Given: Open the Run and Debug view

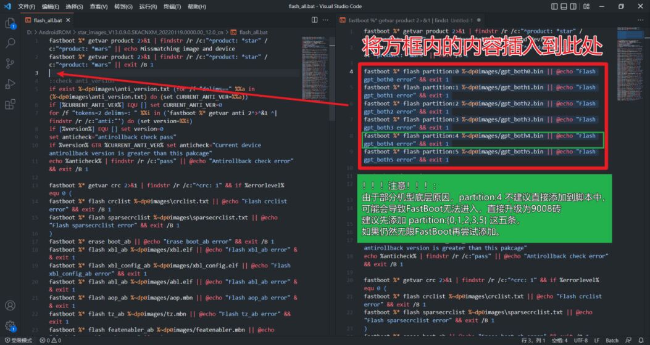Looking at the screenshot, I should click(10, 84).
